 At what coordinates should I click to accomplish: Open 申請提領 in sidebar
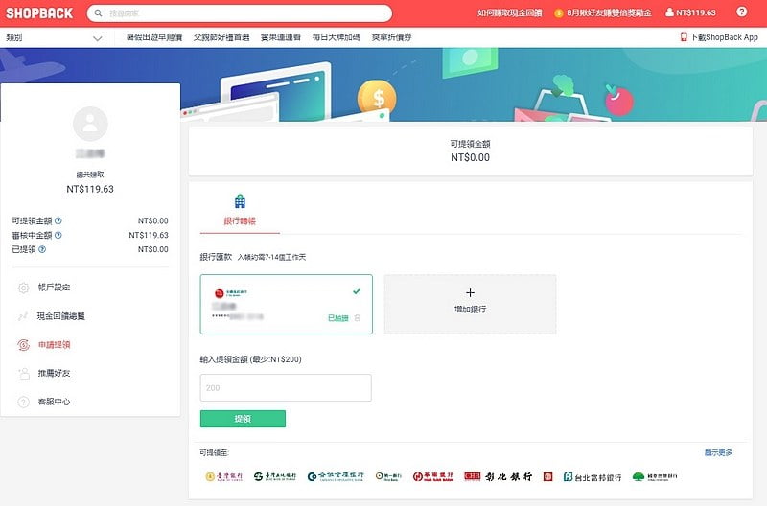(x=55, y=345)
